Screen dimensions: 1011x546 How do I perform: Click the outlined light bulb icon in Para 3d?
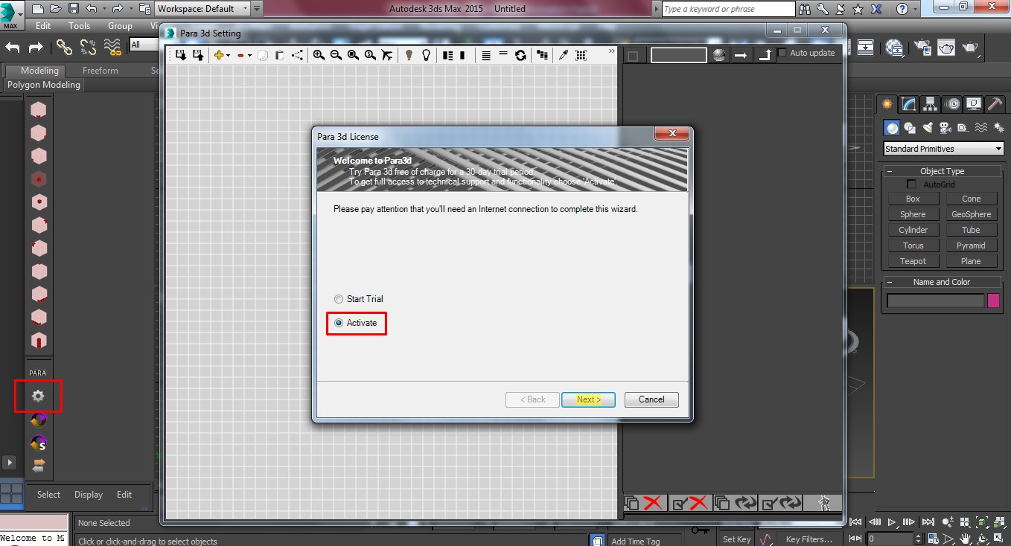coord(426,55)
